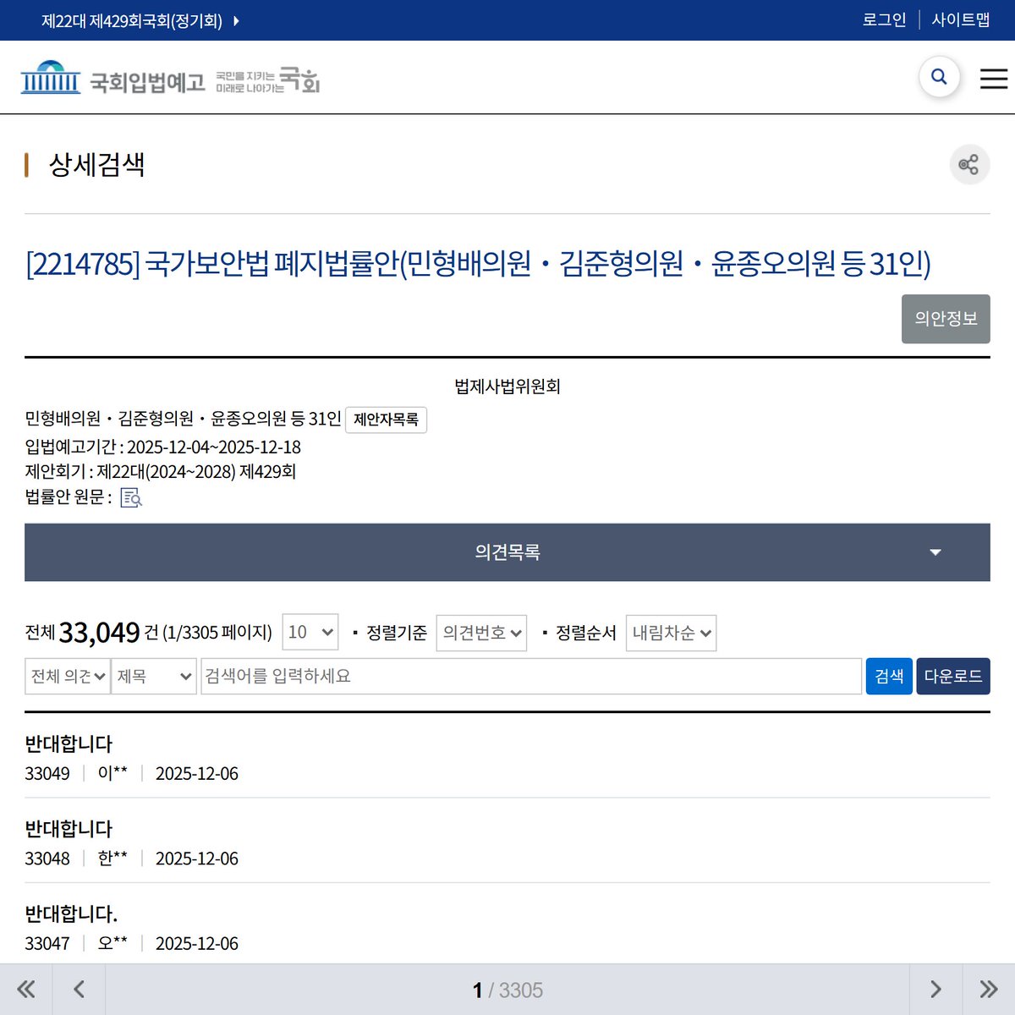Open the 정렬기준 의견번호 dropdown
Screen dimensions: 1015x1015
point(481,632)
